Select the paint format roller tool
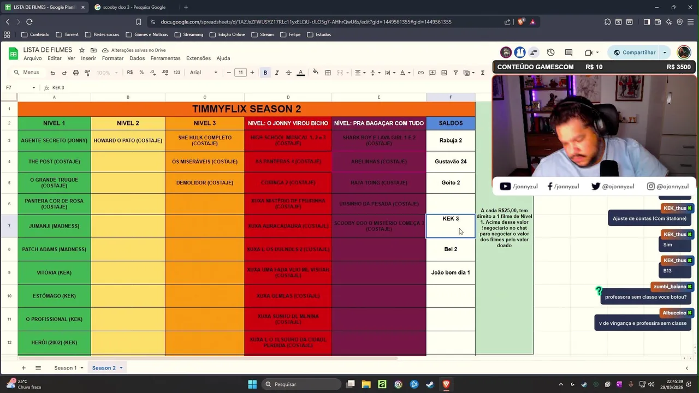 click(x=87, y=73)
